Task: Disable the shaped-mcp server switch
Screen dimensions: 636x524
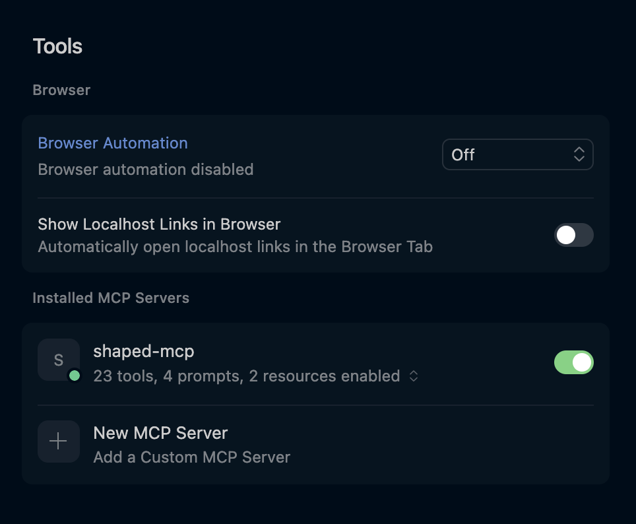Action: pyautogui.click(x=573, y=362)
